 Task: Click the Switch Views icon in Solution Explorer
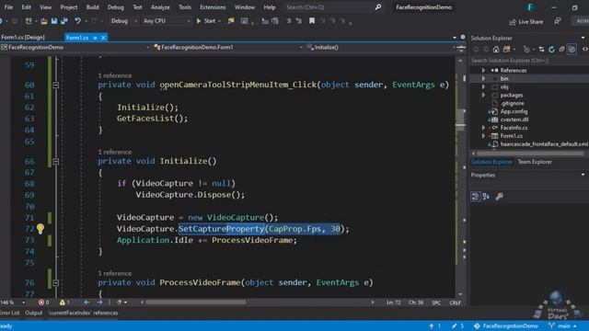pyautogui.click(x=507, y=49)
